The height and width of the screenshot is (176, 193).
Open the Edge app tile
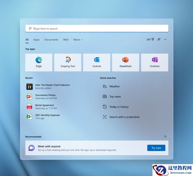coord(39,62)
